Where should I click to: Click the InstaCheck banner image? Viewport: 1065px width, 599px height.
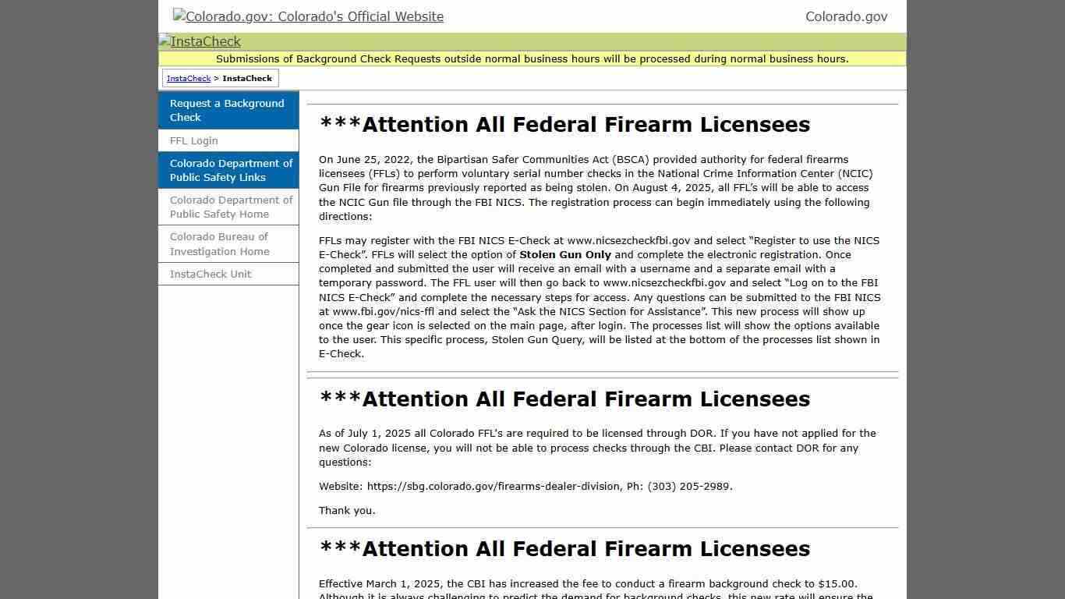point(200,41)
